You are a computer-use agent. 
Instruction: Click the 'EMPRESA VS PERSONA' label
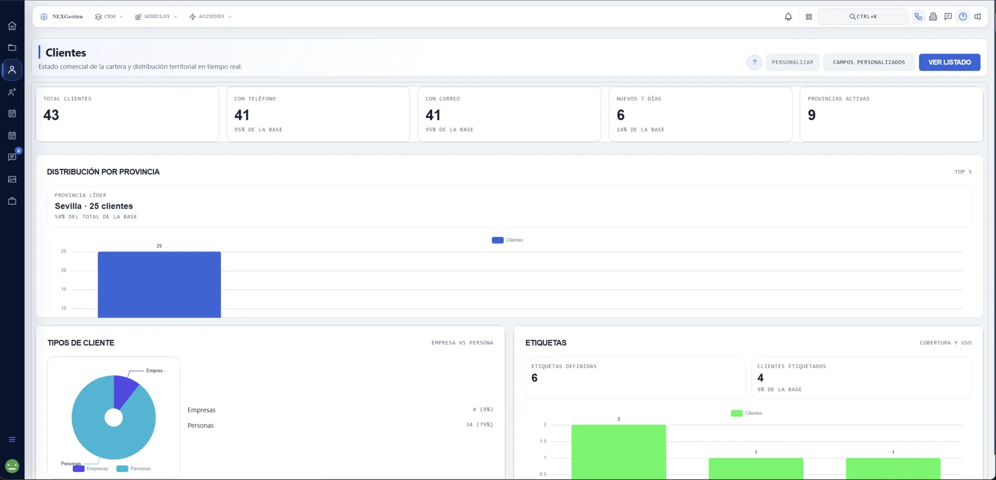[462, 343]
